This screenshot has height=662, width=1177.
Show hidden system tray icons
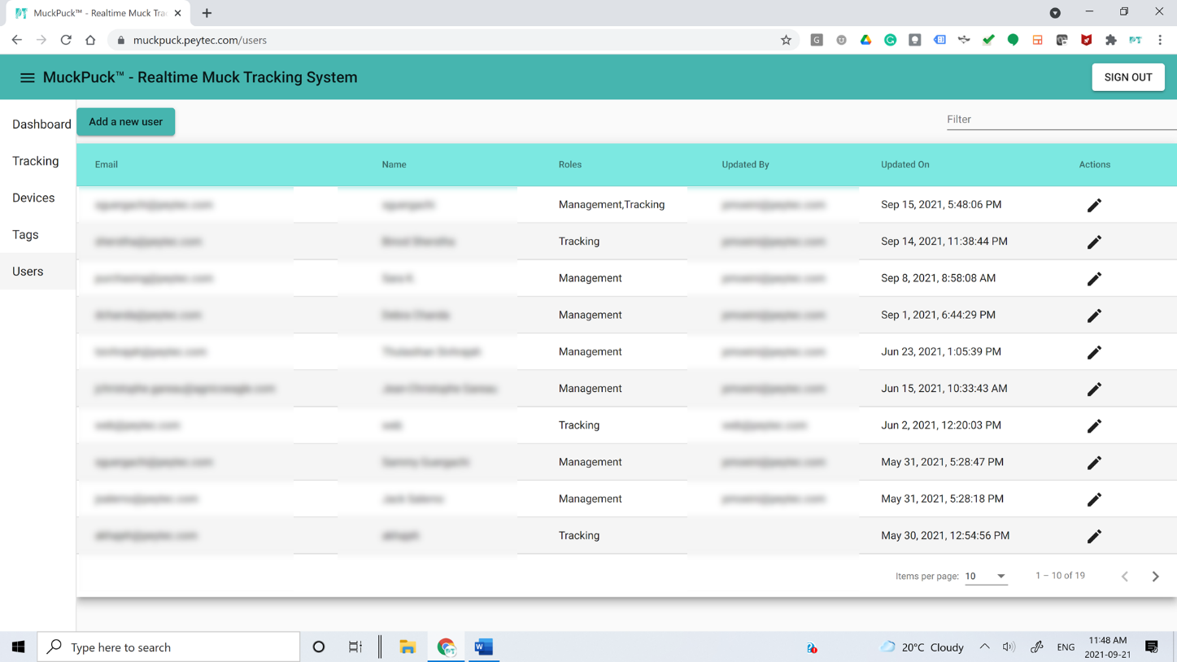984,647
